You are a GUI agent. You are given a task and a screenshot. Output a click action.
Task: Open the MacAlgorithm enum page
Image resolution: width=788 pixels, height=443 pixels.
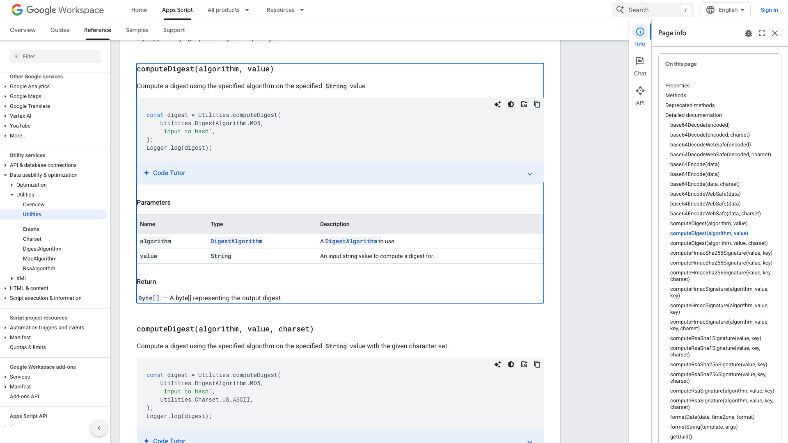click(40, 259)
